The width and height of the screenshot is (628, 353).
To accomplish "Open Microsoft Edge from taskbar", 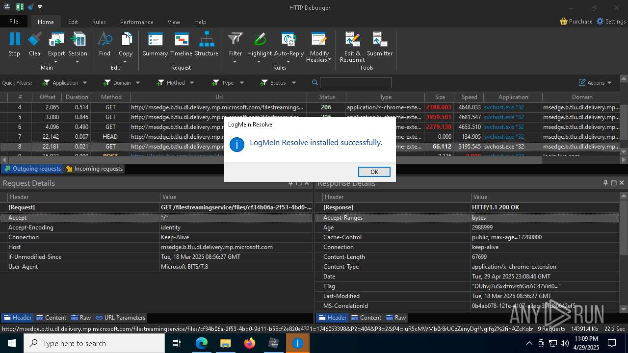I will (202, 343).
